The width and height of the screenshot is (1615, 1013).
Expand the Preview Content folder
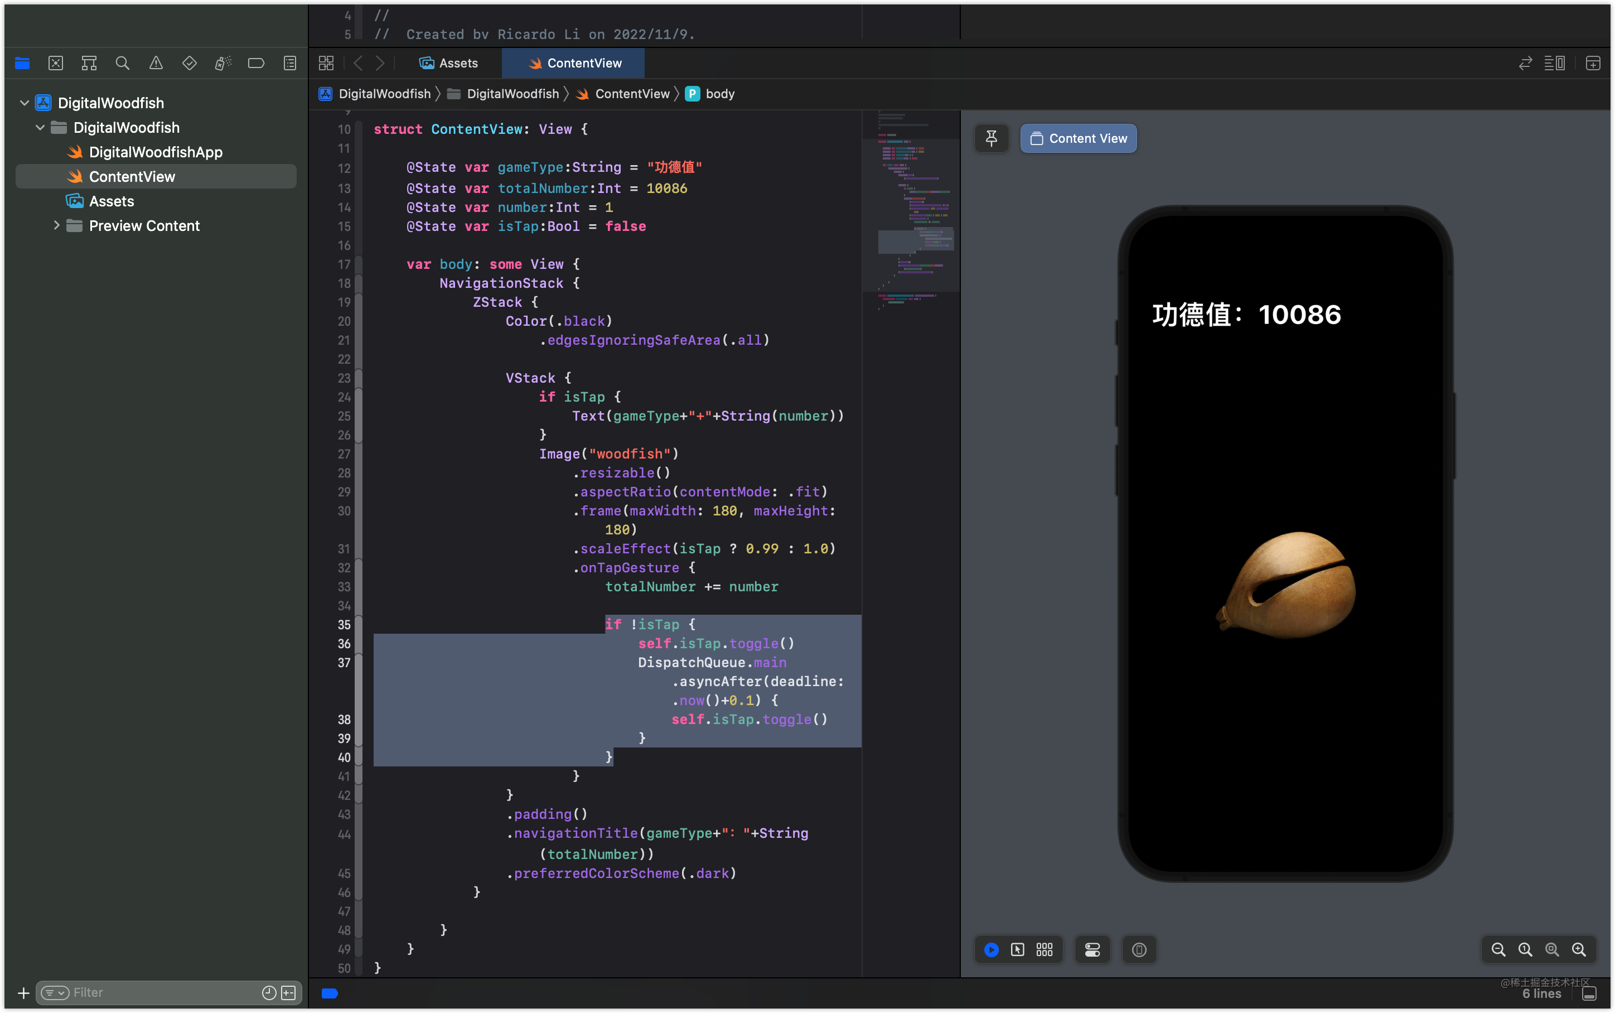pyautogui.click(x=56, y=225)
